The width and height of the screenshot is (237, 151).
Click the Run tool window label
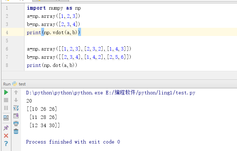[x=7, y=84]
